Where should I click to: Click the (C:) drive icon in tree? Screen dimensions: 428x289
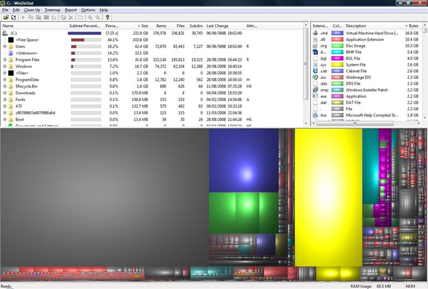pyautogui.click(x=5, y=32)
